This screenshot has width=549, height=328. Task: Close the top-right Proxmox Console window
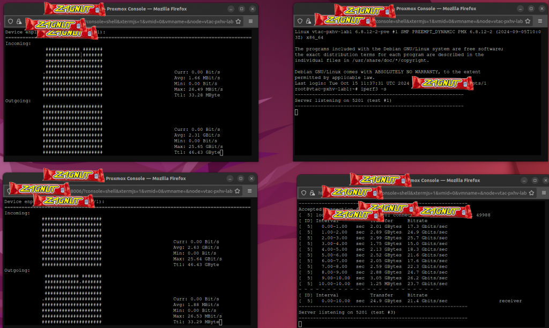click(x=542, y=9)
